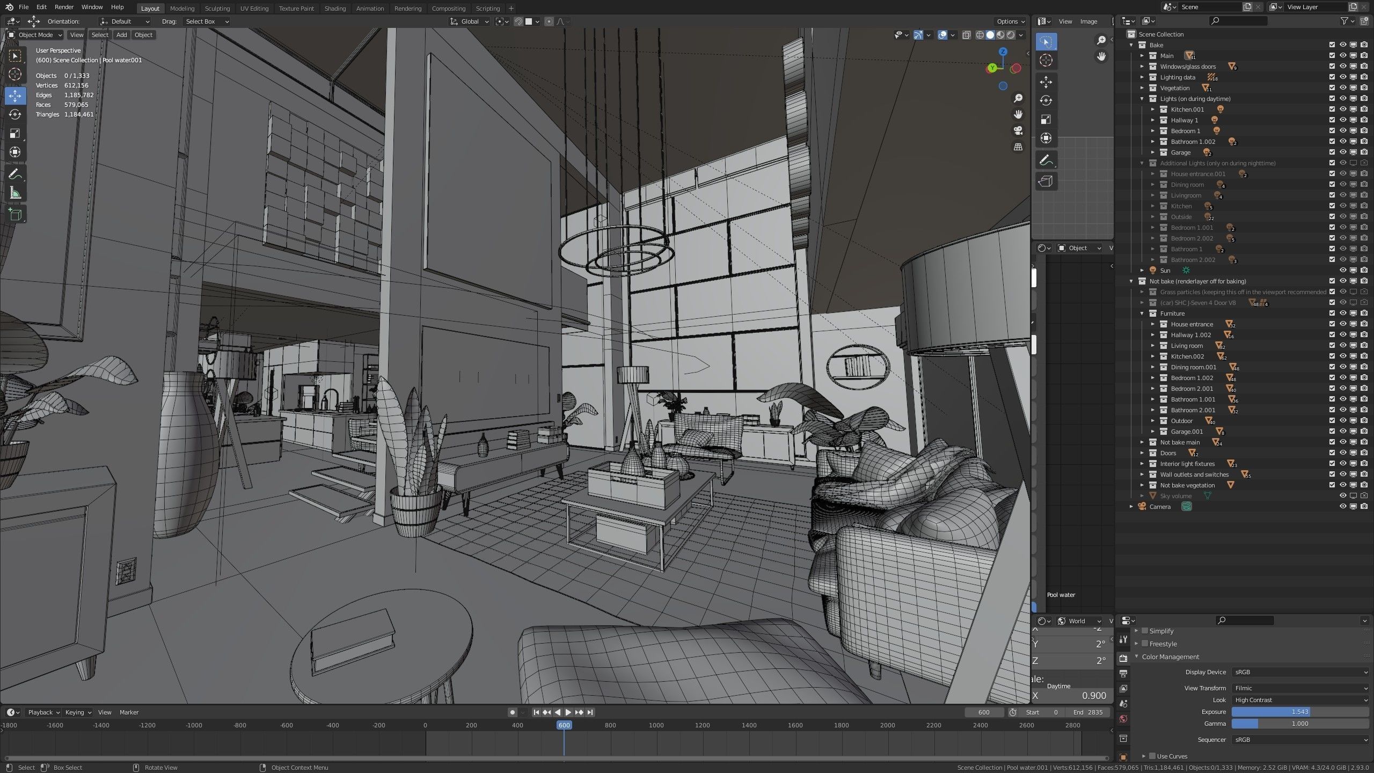This screenshot has width=1374, height=773.
Task: Select the Add Cube tool
Action: coord(15,215)
